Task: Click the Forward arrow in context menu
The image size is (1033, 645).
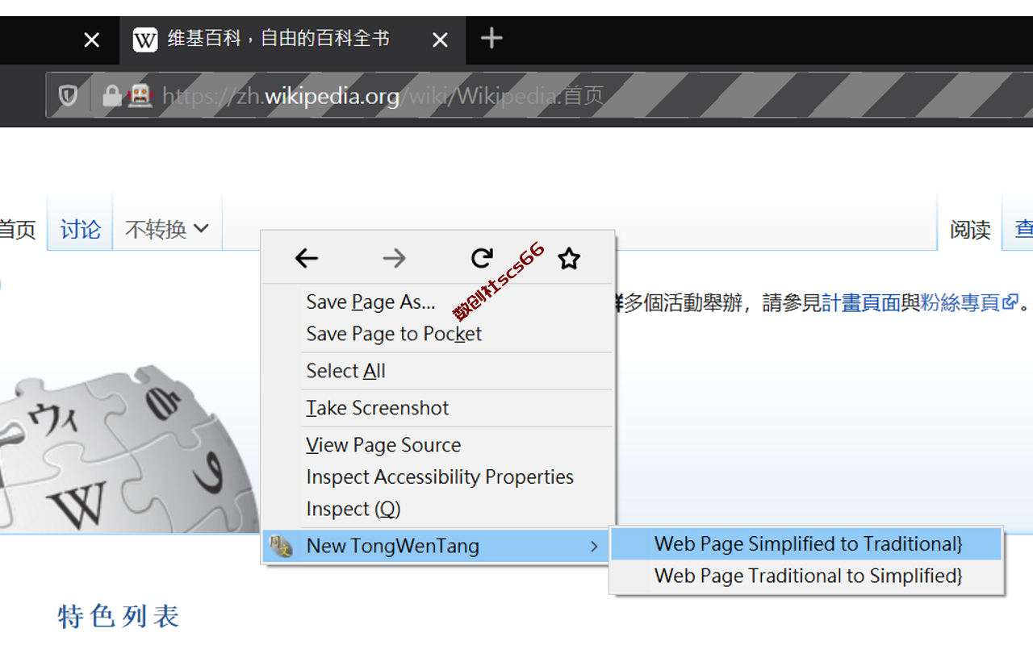Action: pos(395,258)
